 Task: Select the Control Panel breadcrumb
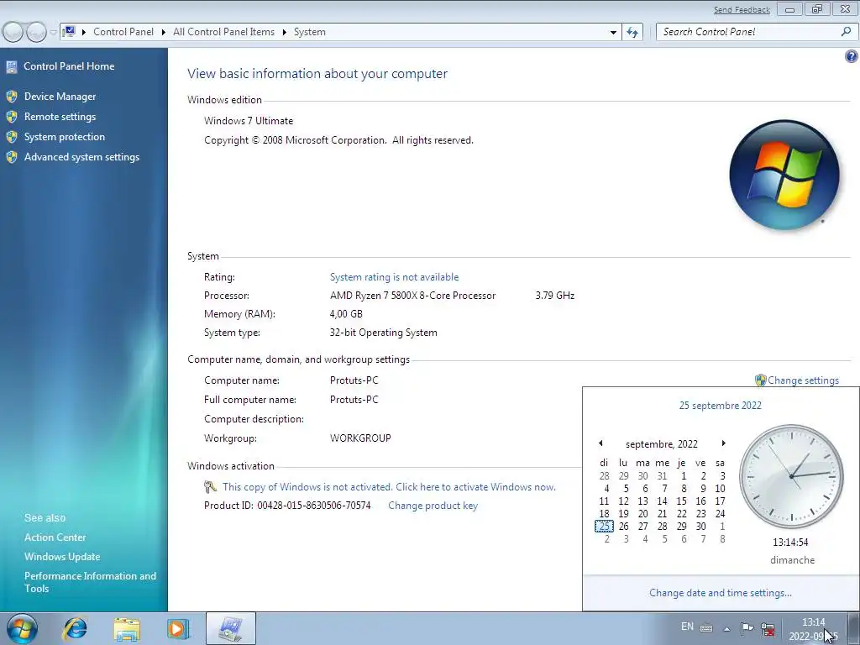123,32
